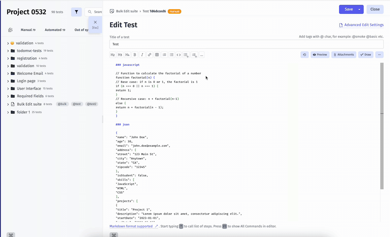This screenshot has height=237, width=390.
Task: Go to Bulk Edit suite in the breadcrumb
Action: click(x=127, y=11)
